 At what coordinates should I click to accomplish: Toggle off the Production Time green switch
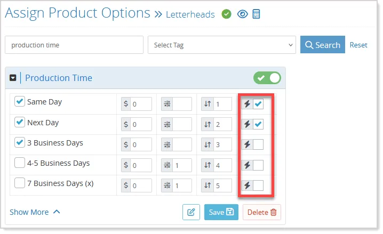[x=267, y=78]
